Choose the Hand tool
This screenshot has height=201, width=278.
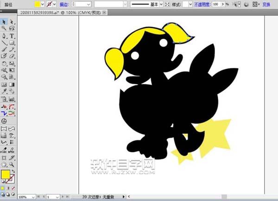[x=4, y=165]
